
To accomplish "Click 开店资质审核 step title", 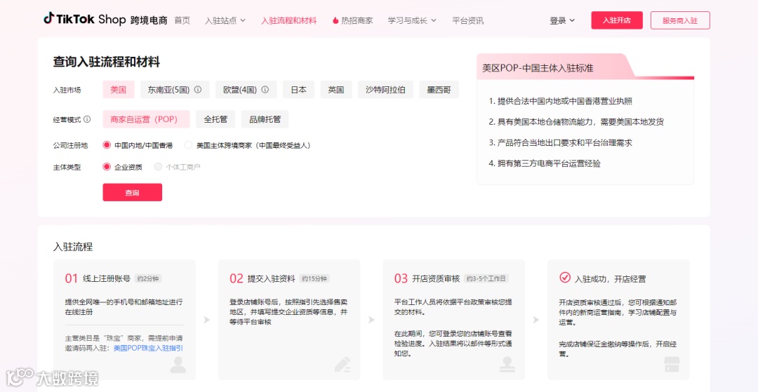I will [436, 278].
